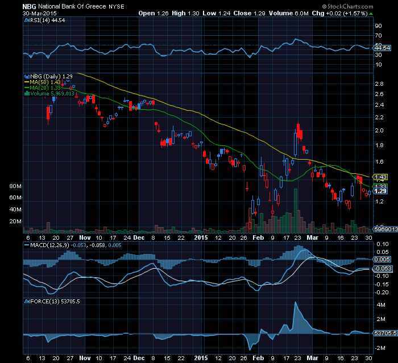
Task: Click the 2015 label on price date axis
Action: pyautogui.click(x=201, y=237)
